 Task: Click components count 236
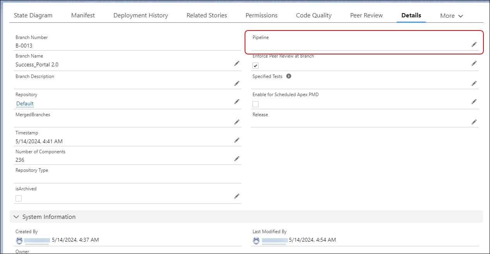[20, 160]
